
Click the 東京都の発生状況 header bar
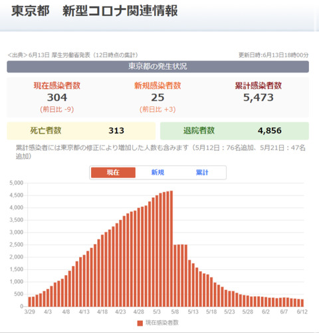pyautogui.click(x=158, y=66)
